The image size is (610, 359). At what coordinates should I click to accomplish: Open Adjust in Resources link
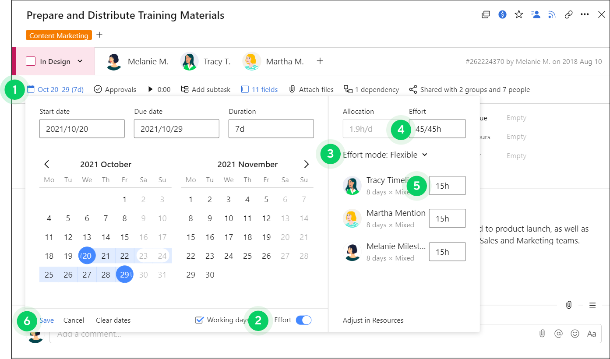coord(373,320)
